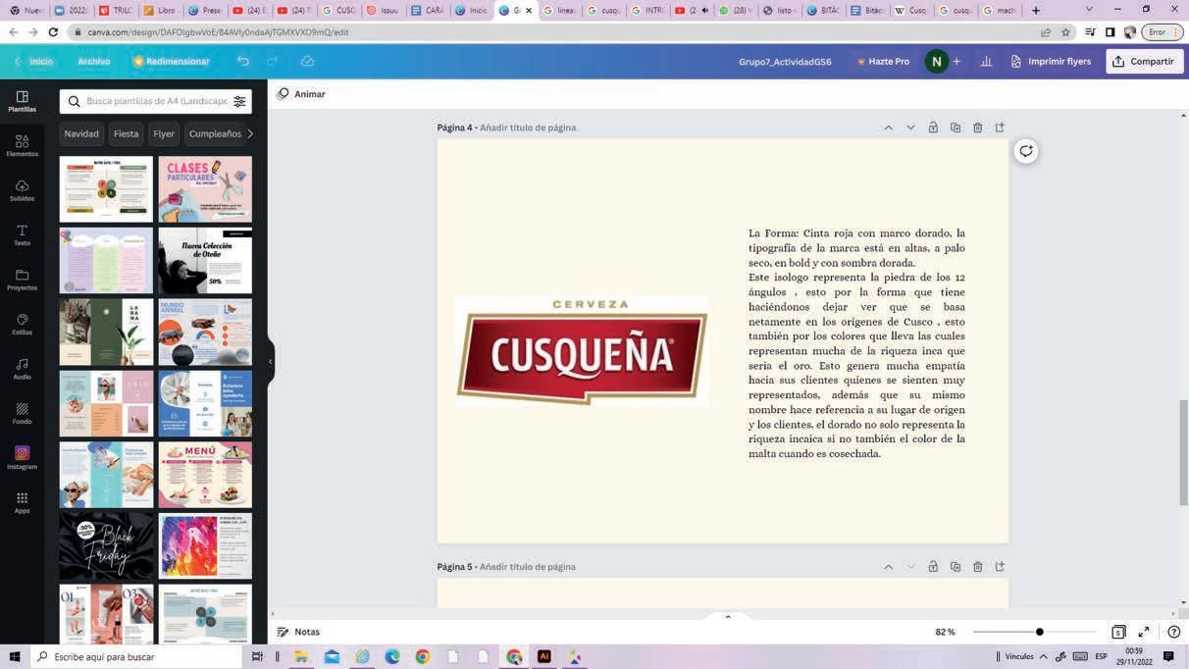This screenshot has height=669, width=1189.
Task: Expand the page thumbnails strip at the bottom
Action: (x=728, y=617)
